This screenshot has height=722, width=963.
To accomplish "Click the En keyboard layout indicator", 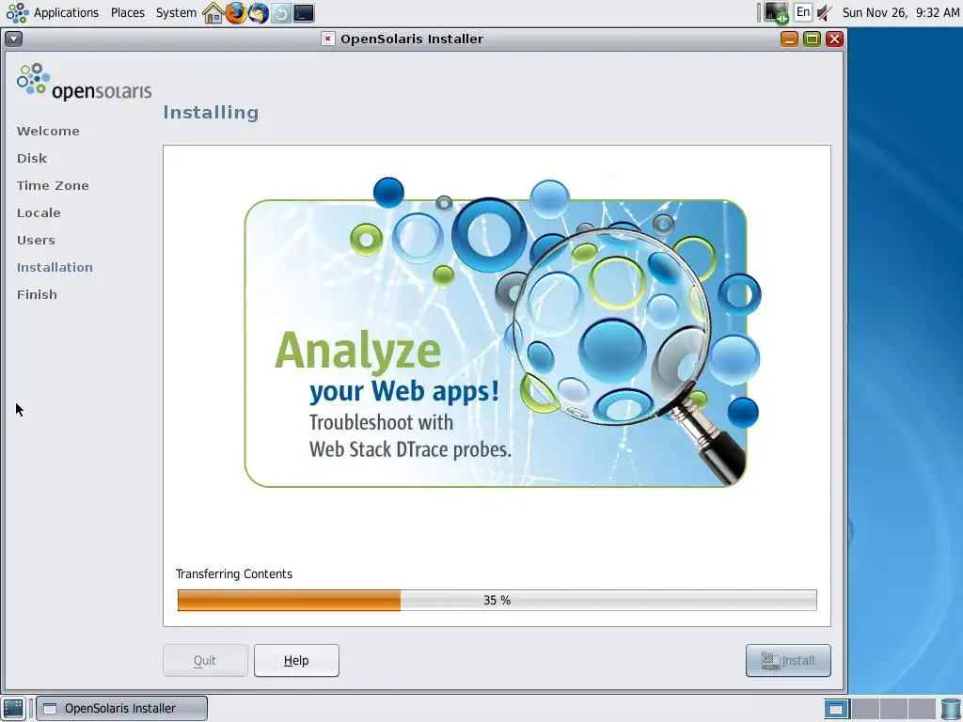I will tap(803, 12).
